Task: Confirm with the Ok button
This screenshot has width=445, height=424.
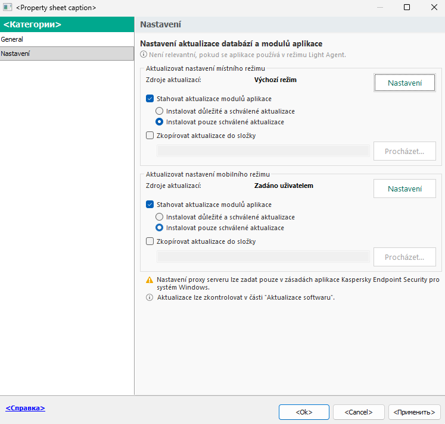Action: [x=303, y=412]
